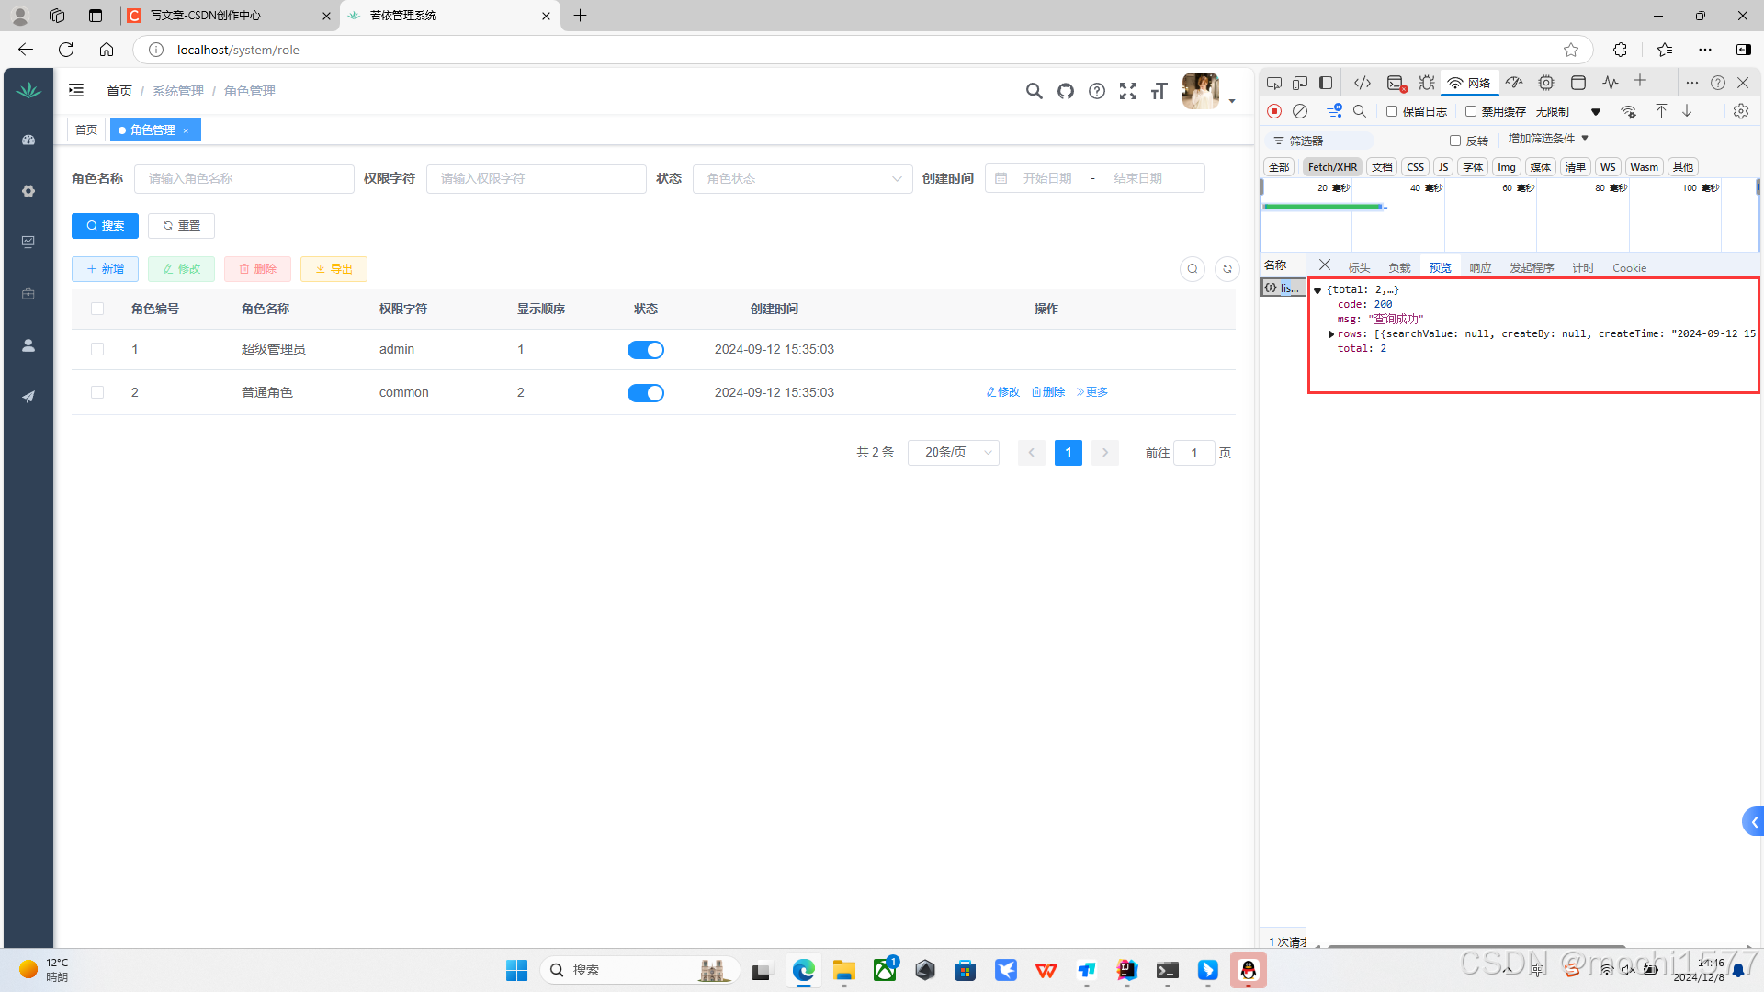The width and height of the screenshot is (1764, 992).
Task: Open Edge browser in Windows taskbar
Action: [x=804, y=970]
